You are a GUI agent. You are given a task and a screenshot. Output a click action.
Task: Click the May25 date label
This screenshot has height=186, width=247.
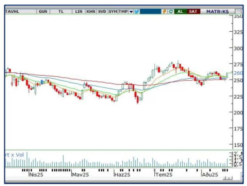pyautogui.click(x=80, y=175)
